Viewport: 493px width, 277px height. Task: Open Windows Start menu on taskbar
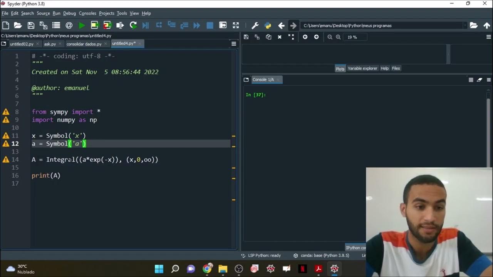[159, 269]
